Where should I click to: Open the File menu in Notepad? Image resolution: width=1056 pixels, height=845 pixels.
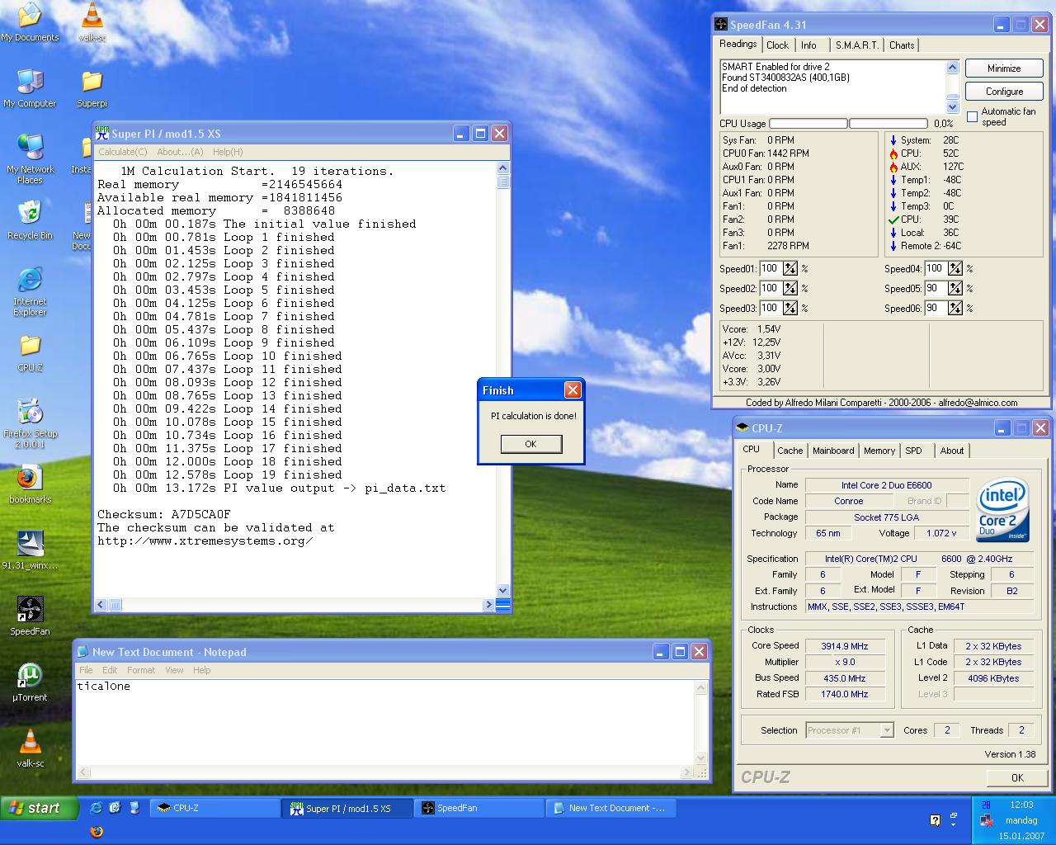[x=86, y=670]
